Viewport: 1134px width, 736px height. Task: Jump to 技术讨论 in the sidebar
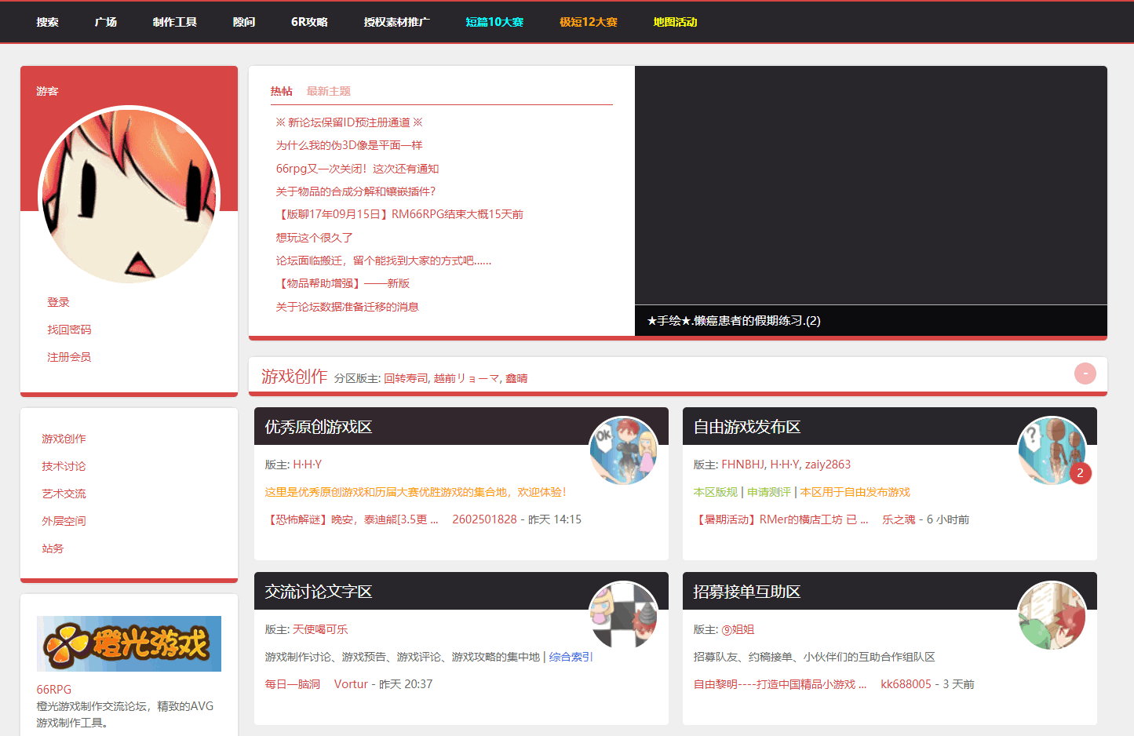point(64,466)
